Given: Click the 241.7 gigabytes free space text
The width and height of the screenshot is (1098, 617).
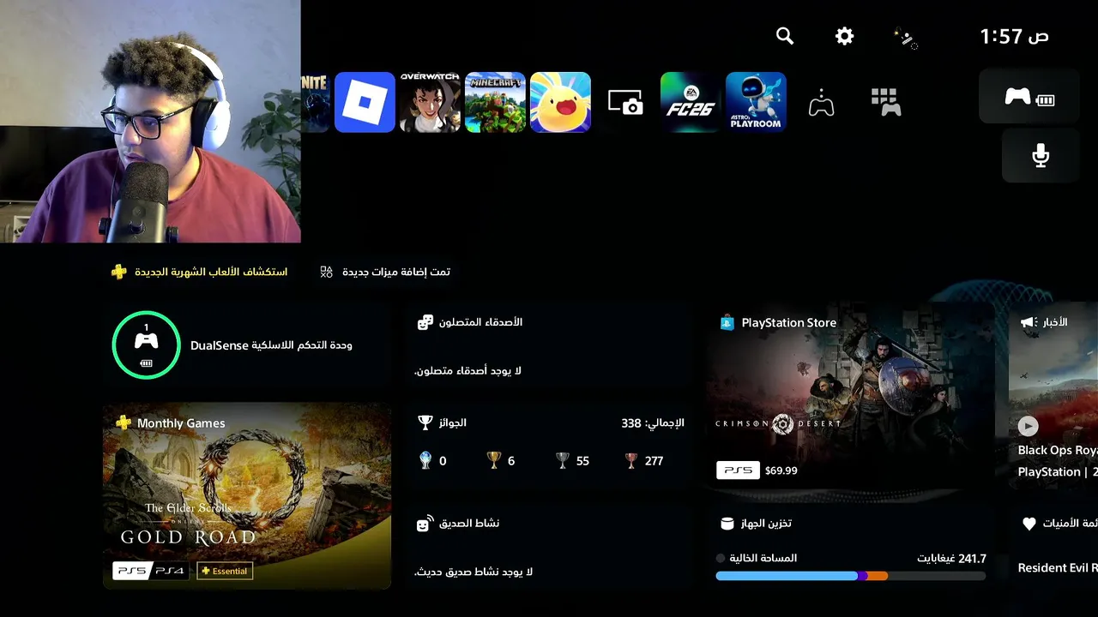Looking at the screenshot, I should pos(952,559).
